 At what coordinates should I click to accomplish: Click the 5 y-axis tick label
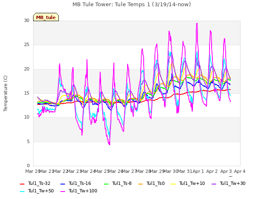[x=28, y=141]
